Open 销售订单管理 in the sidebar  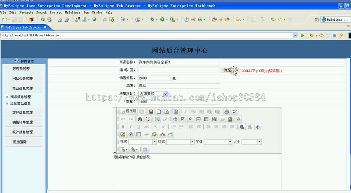[x=22, y=122]
